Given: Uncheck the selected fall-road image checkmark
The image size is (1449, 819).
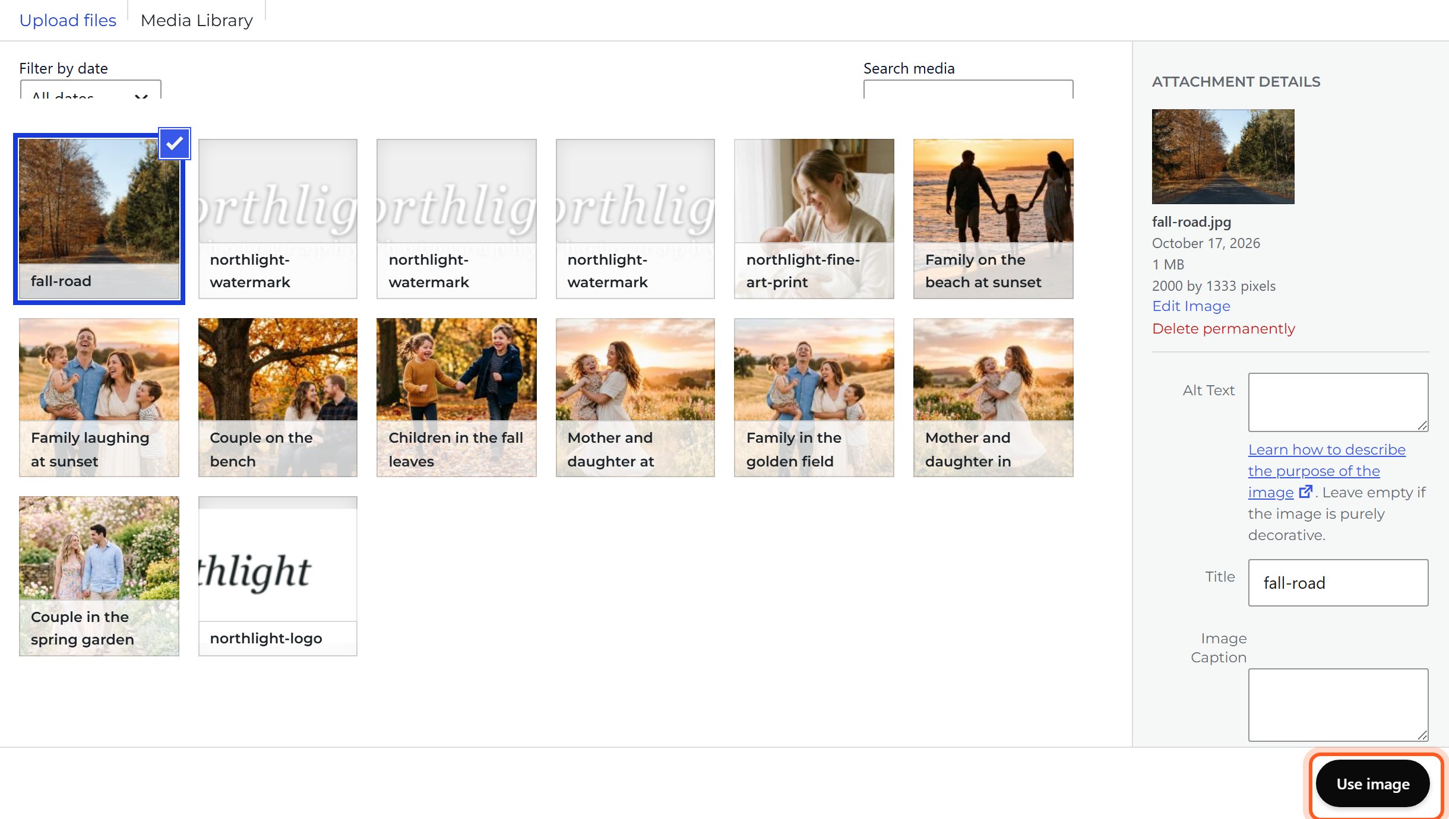Looking at the screenshot, I should (x=175, y=144).
